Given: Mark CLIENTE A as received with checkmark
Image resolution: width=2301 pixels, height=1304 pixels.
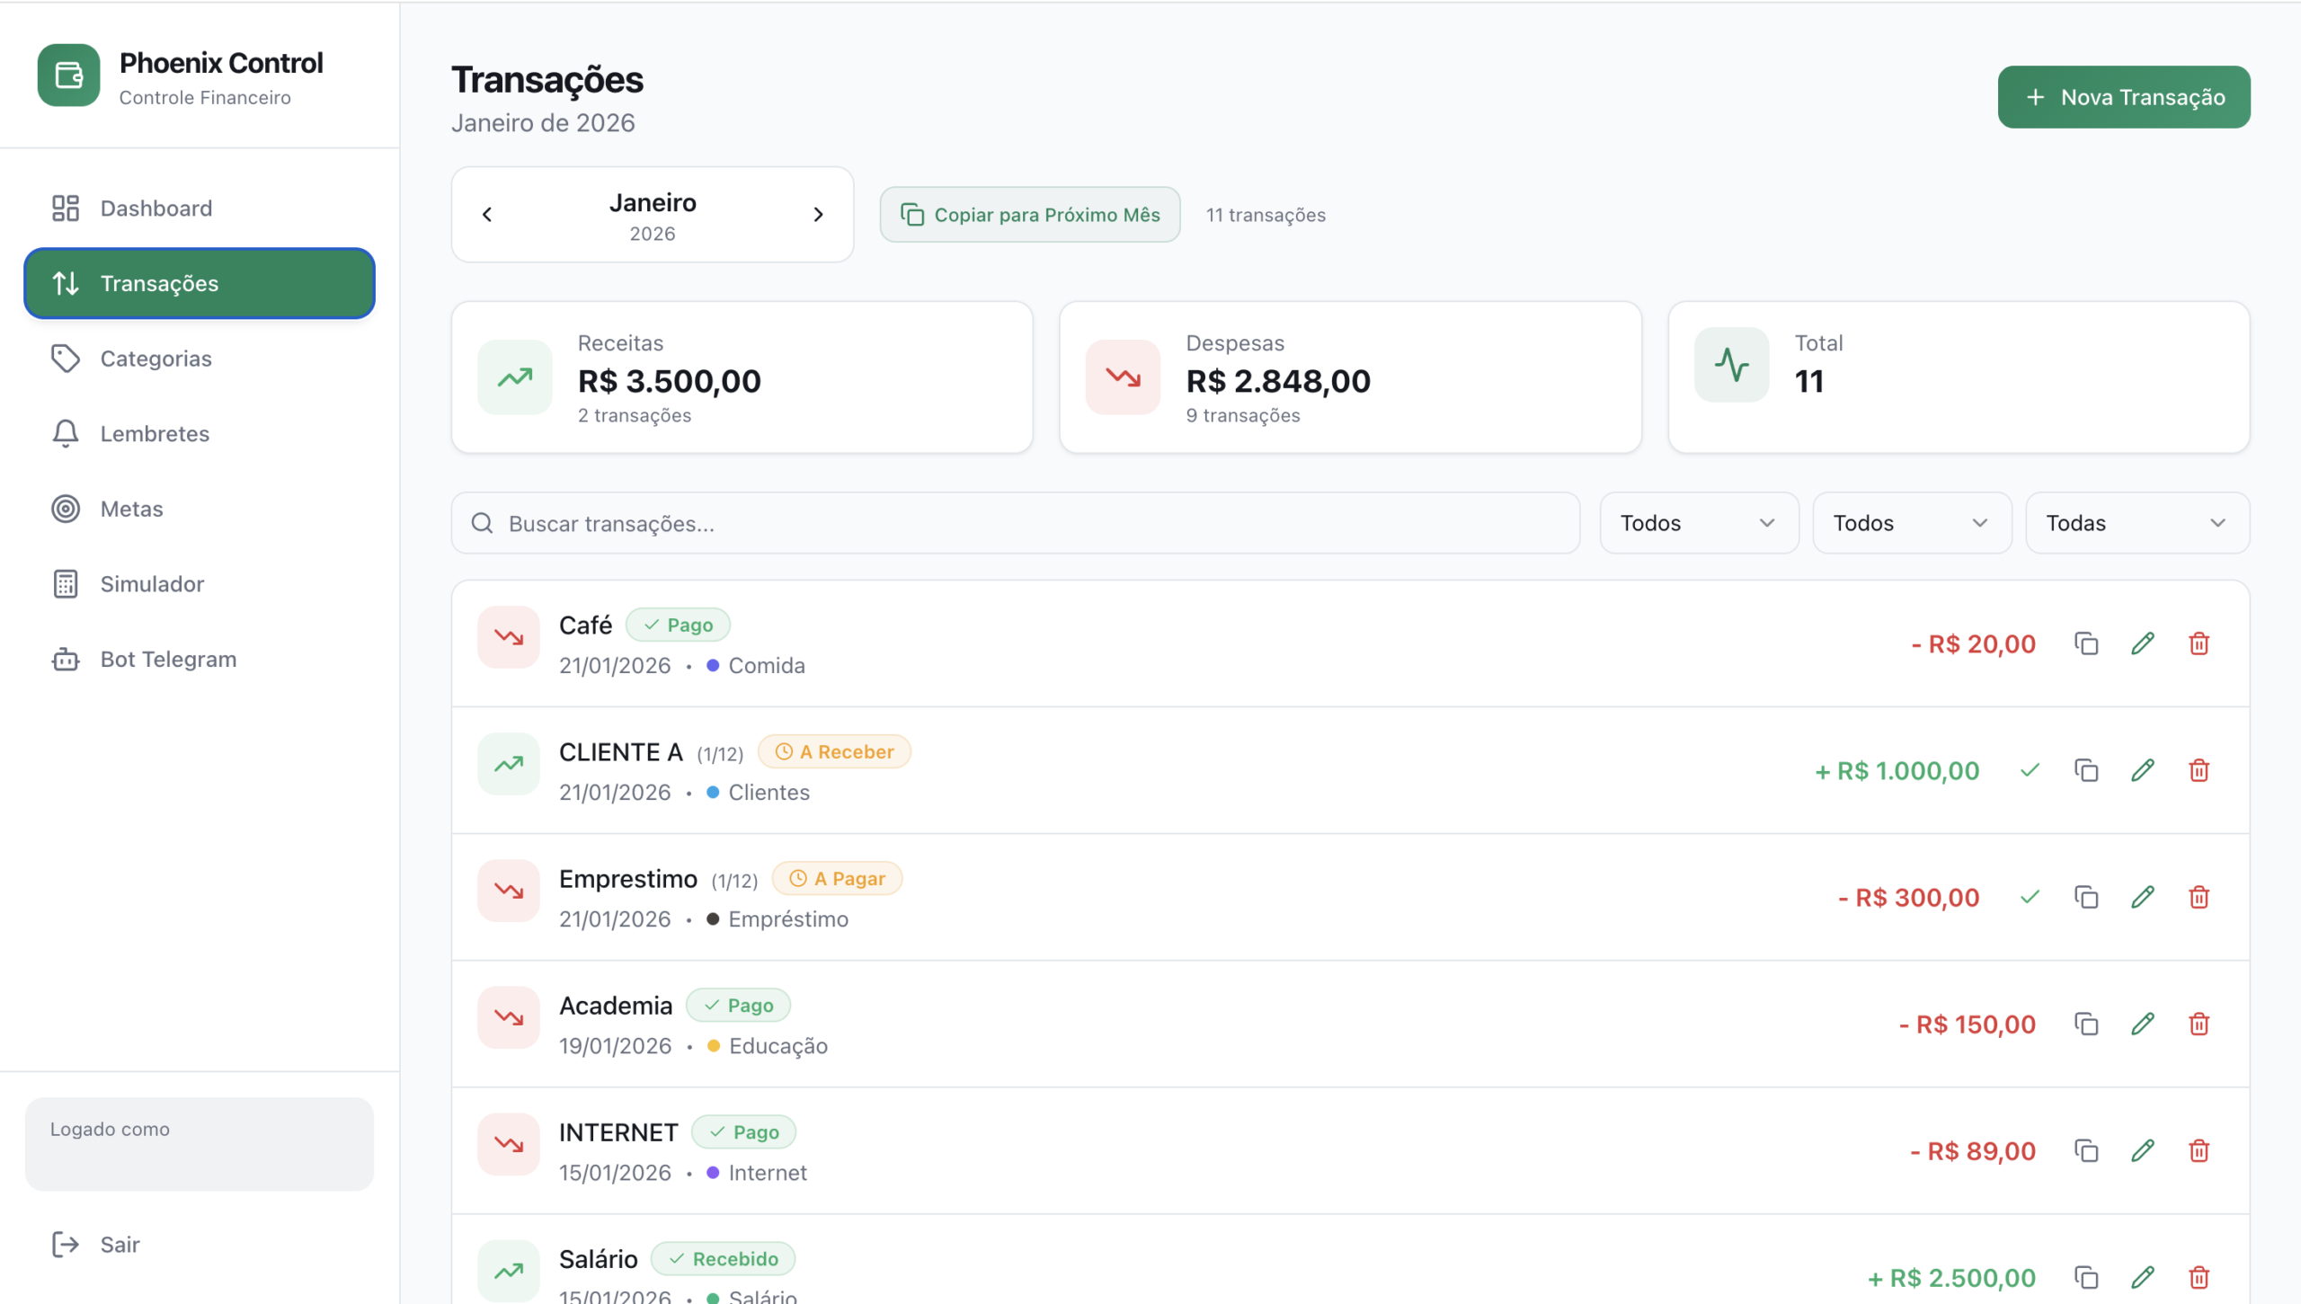Looking at the screenshot, I should (2030, 771).
